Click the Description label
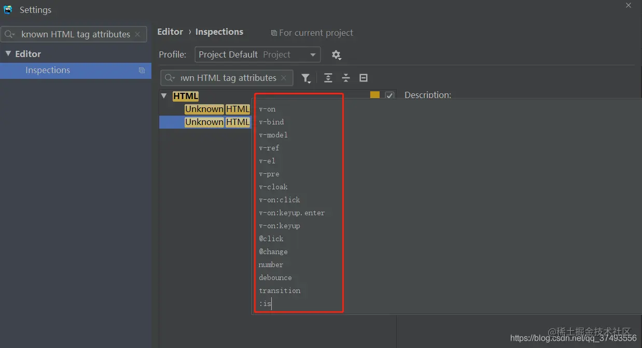Screen dimensions: 642x348 (428, 95)
